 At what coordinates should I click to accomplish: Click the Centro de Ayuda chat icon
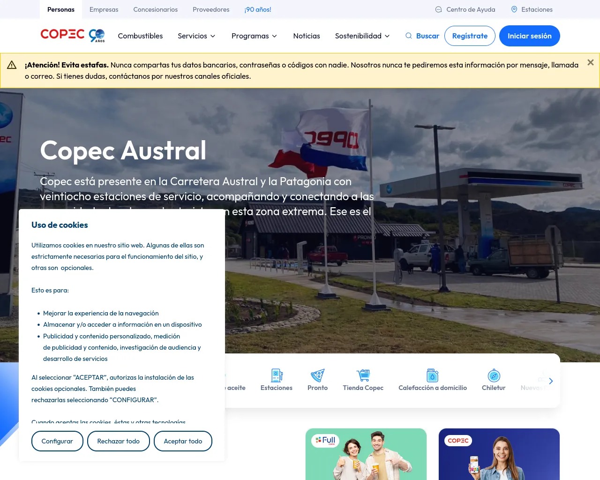coord(439,9)
